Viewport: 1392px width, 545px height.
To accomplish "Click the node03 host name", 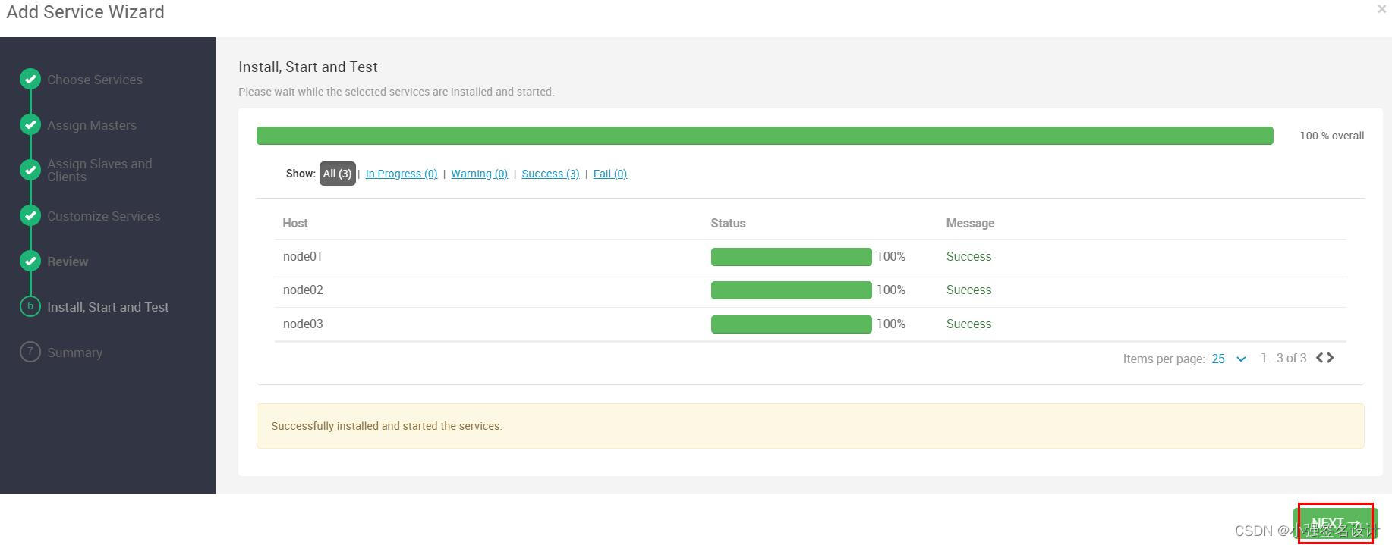I will 303,324.
